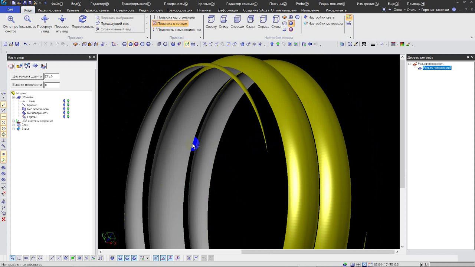Switch to Слева left view
This screenshot has height=267, width=475.
[276, 19]
